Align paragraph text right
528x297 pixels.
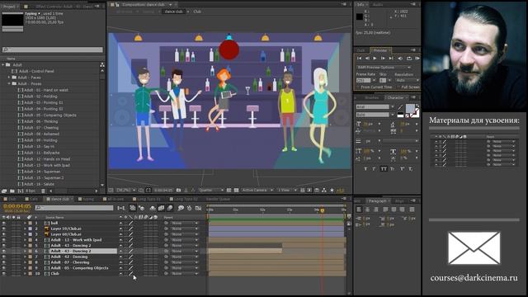(376, 210)
